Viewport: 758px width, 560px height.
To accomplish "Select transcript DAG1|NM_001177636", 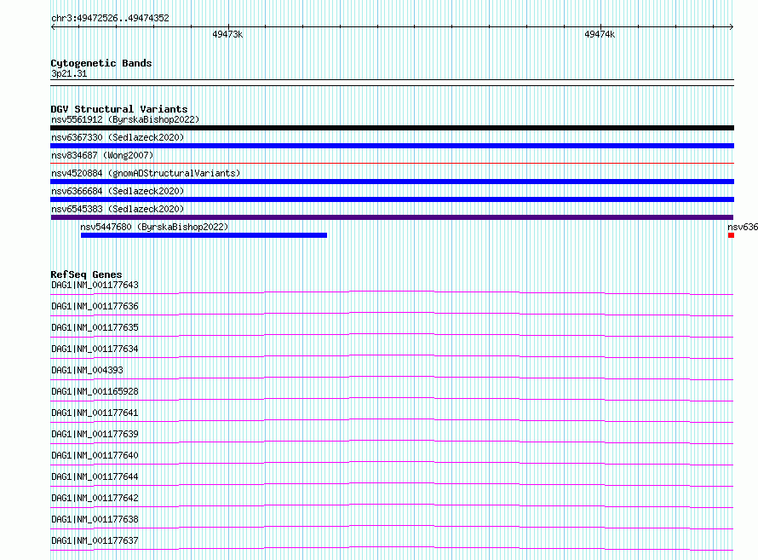I will point(95,306).
